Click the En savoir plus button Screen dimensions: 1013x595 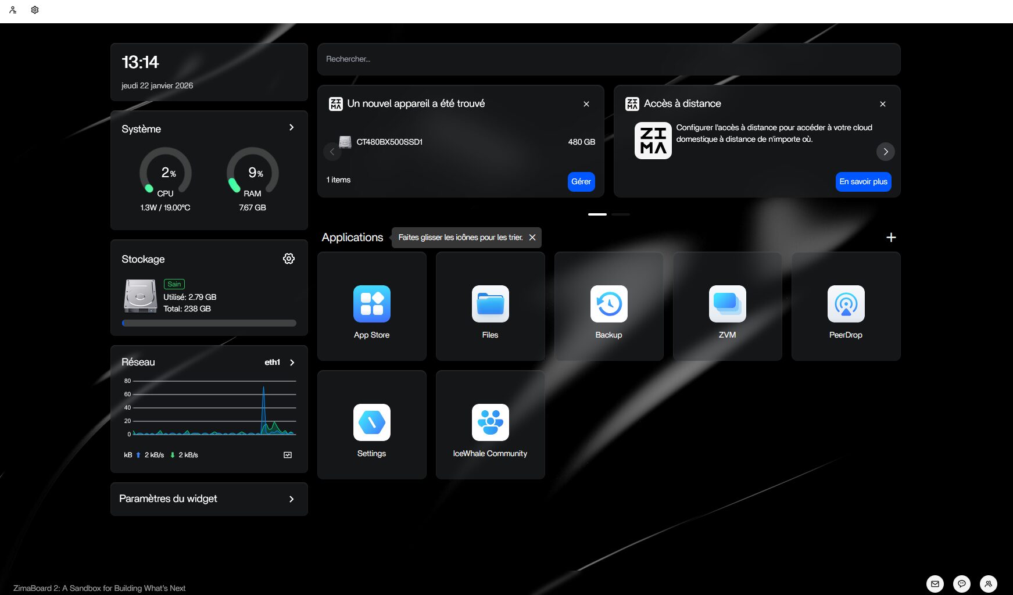pyautogui.click(x=863, y=181)
